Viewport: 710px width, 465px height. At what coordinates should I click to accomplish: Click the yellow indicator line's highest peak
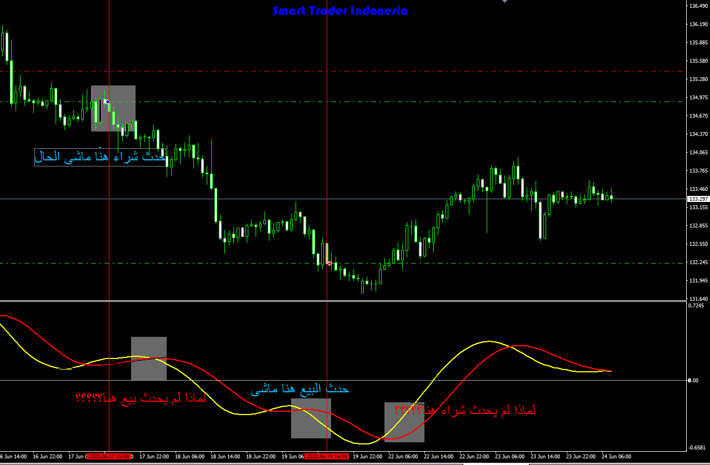(x=488, y=341)
